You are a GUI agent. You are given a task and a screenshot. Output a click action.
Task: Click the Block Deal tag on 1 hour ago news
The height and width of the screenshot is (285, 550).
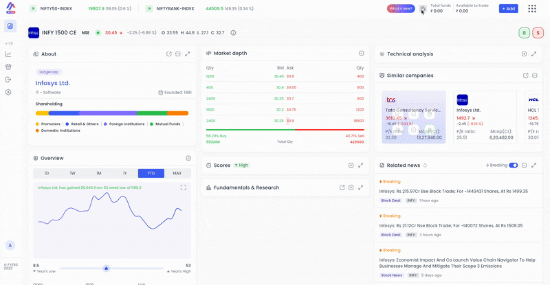[390, 201]
